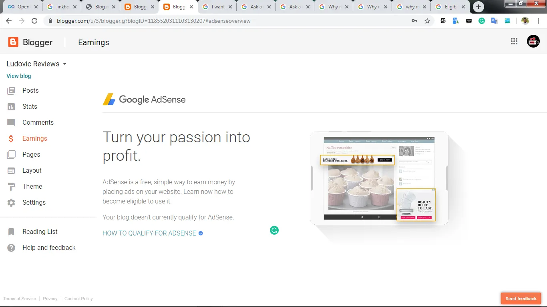Screen dimensions: 547x307
Task: Open the Google apps grid icon
Action: tap(514, 42)
